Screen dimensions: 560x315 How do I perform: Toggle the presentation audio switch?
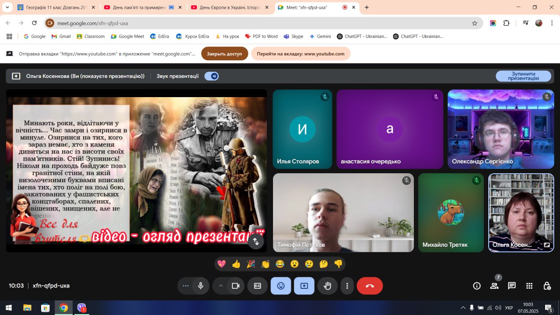pos(212,76)
